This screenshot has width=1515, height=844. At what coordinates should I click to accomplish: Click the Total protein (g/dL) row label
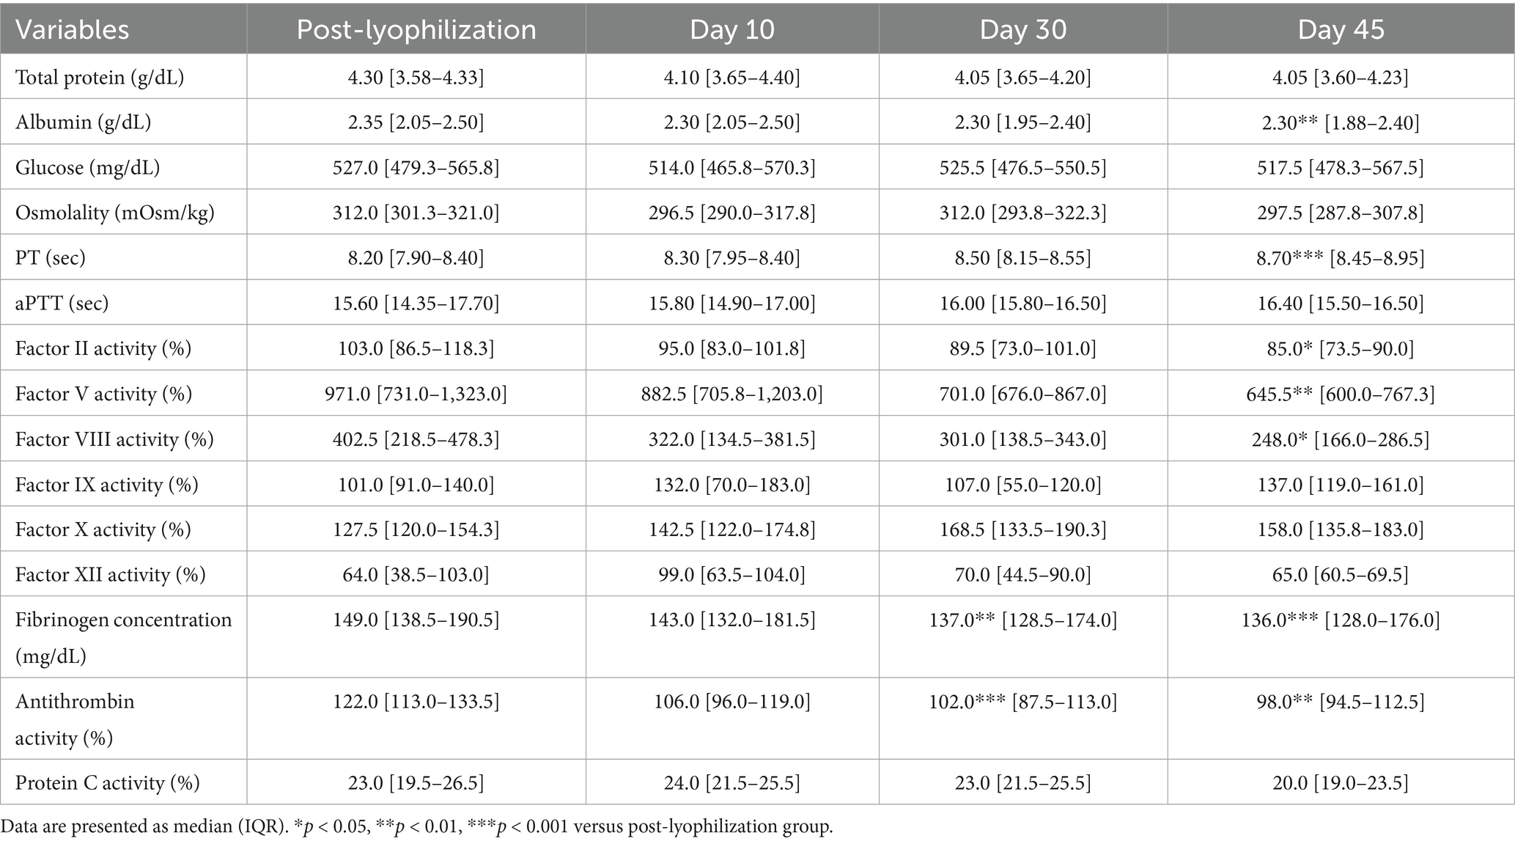pos(100,77)
